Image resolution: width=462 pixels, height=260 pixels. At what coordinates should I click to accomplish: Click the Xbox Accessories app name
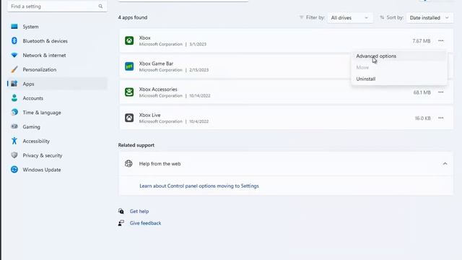click(158, 89)
